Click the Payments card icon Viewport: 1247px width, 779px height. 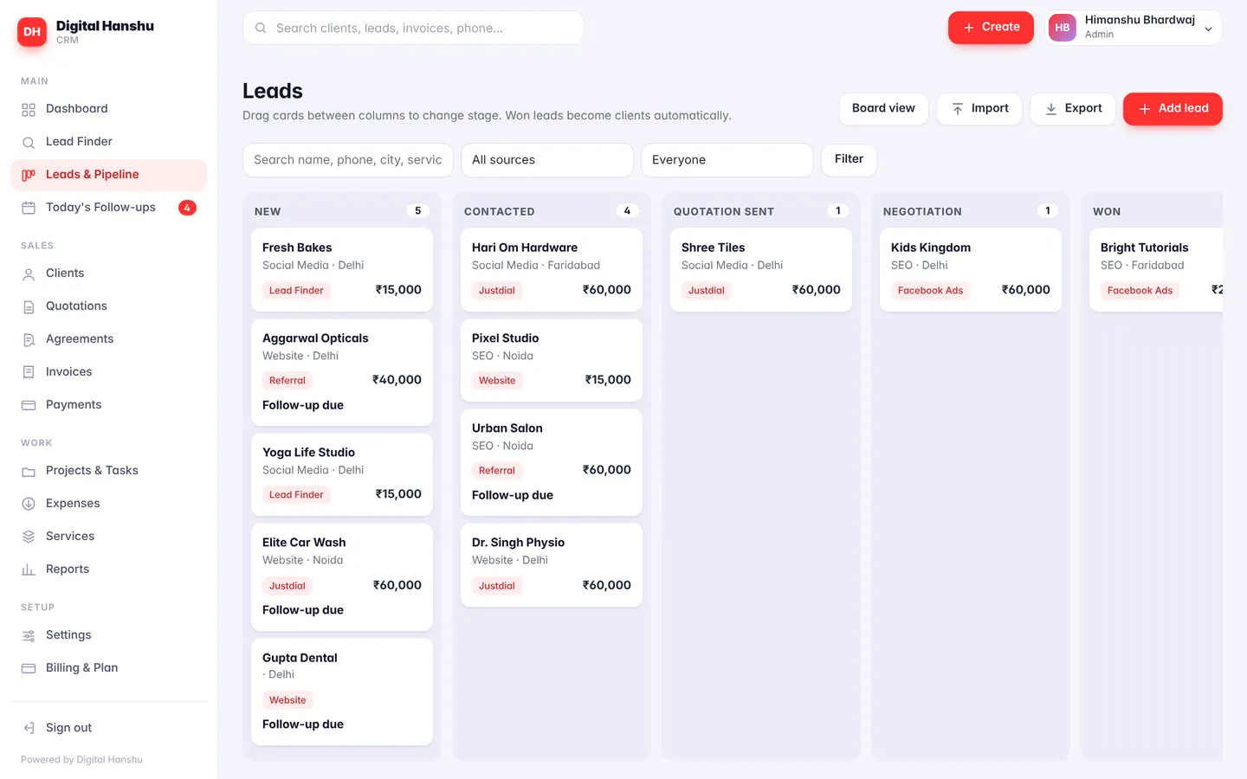click(29, 405)
